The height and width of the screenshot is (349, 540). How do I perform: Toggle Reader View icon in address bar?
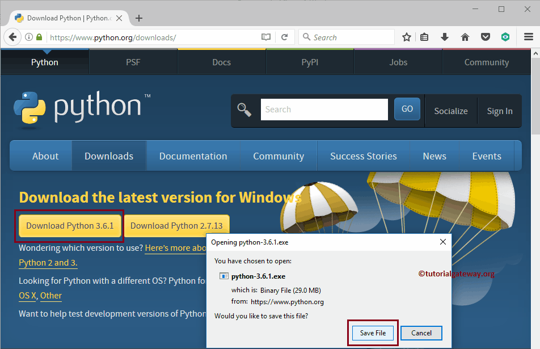point(266,37)
